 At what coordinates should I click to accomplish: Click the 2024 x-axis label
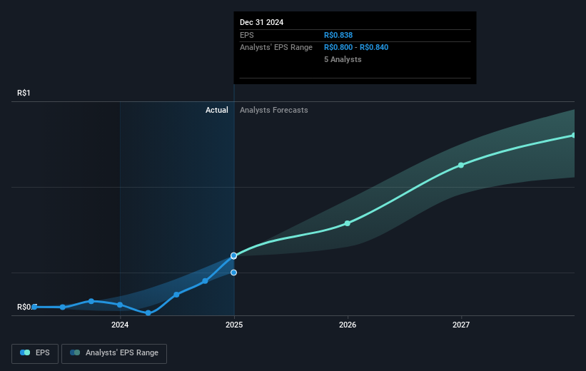pyautogui.click(x=120, y=325)
